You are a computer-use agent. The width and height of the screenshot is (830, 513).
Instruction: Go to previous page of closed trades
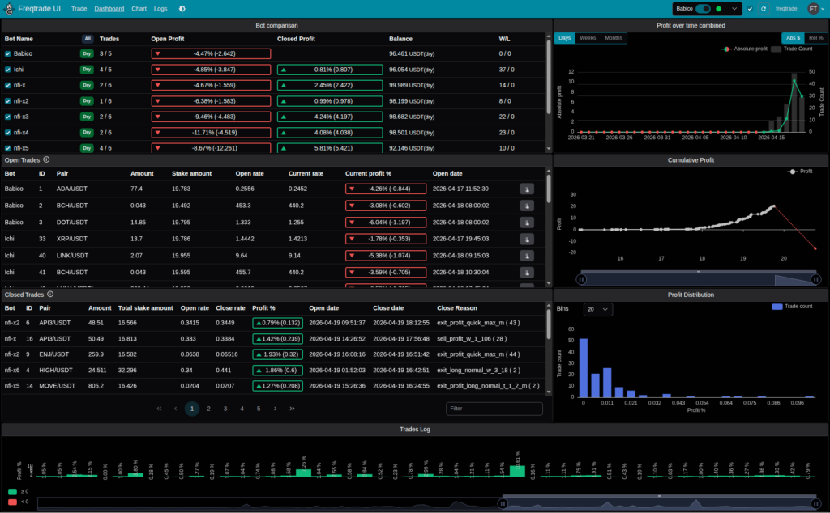tap(176, 409)
